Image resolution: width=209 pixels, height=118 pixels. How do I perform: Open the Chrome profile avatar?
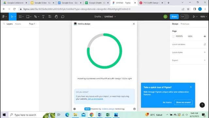tap(200, 9)
